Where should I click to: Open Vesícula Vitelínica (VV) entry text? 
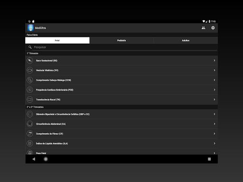(x=47, y=70)
